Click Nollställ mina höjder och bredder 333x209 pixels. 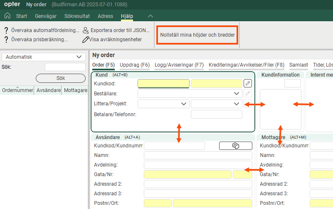(197, 35)
